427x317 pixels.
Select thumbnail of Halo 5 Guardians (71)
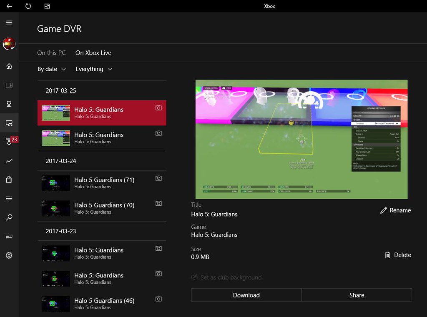tap(56, 183)
